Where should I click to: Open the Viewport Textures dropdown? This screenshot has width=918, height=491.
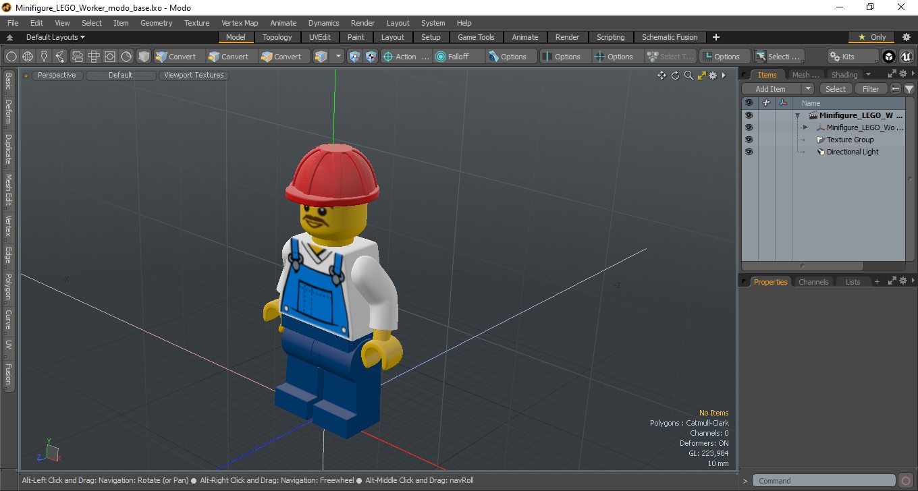click(x=194, y=76)
